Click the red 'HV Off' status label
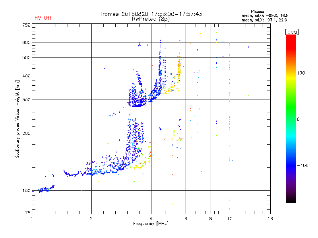This screenshot has height=238, width=318. point(43,18)
